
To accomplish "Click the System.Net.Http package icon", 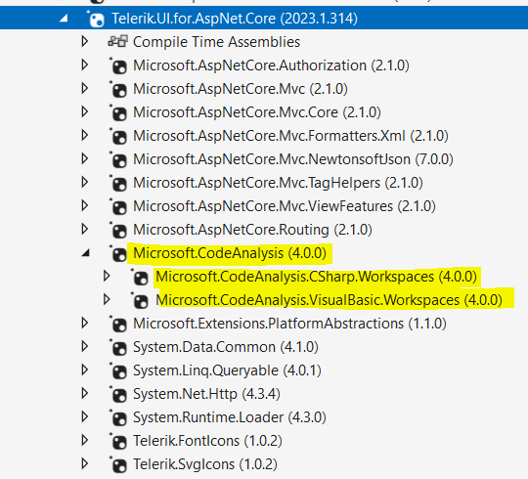I will 118,395.
